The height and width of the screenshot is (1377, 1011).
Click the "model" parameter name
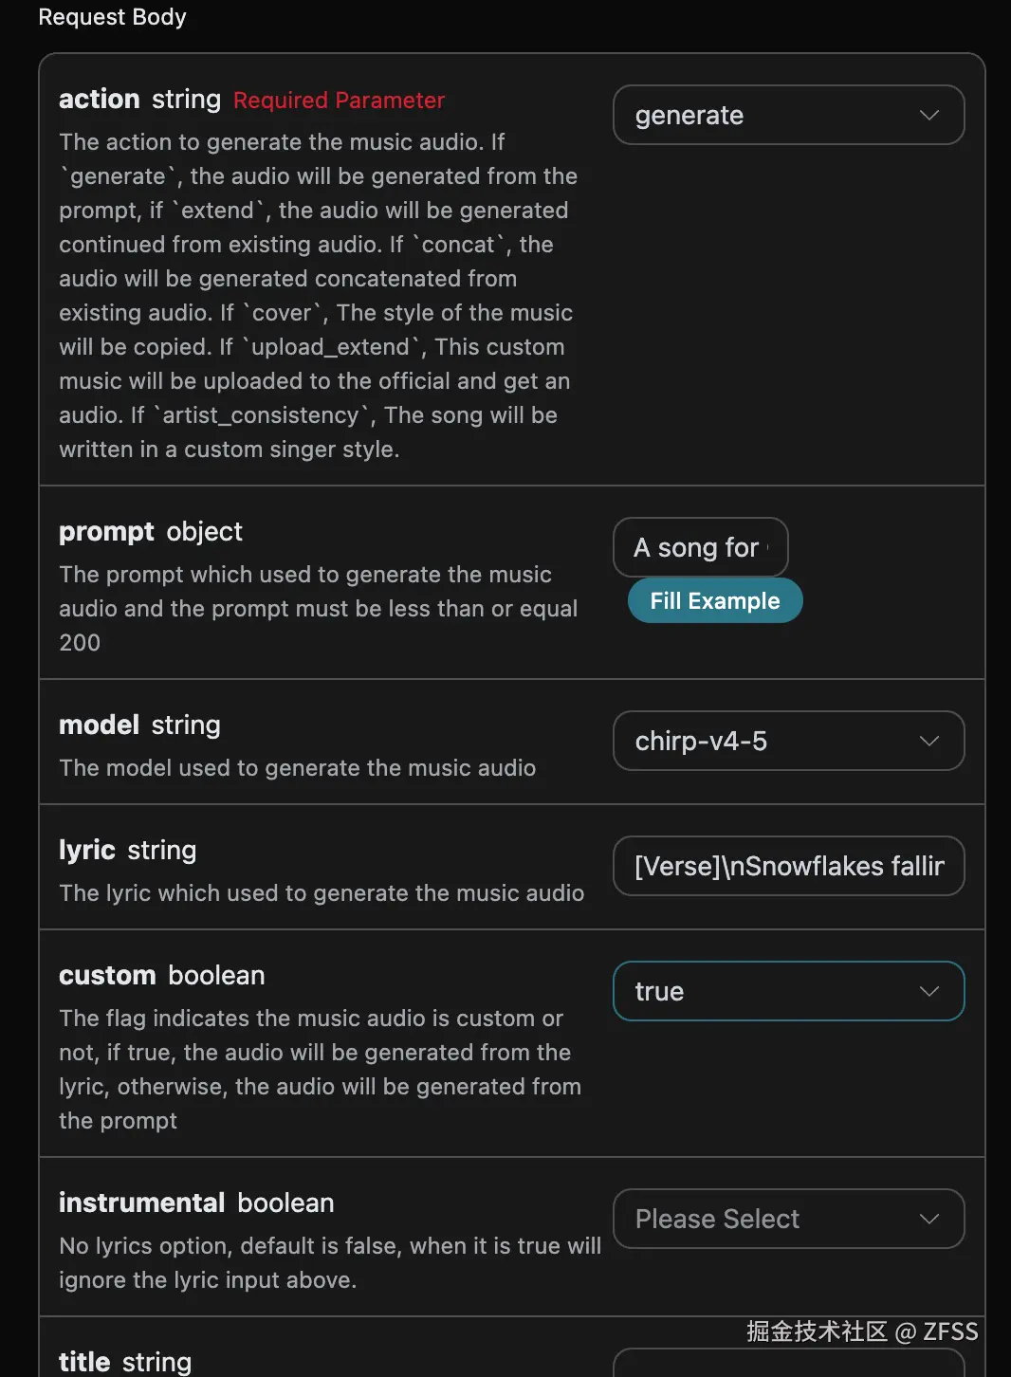100,725
